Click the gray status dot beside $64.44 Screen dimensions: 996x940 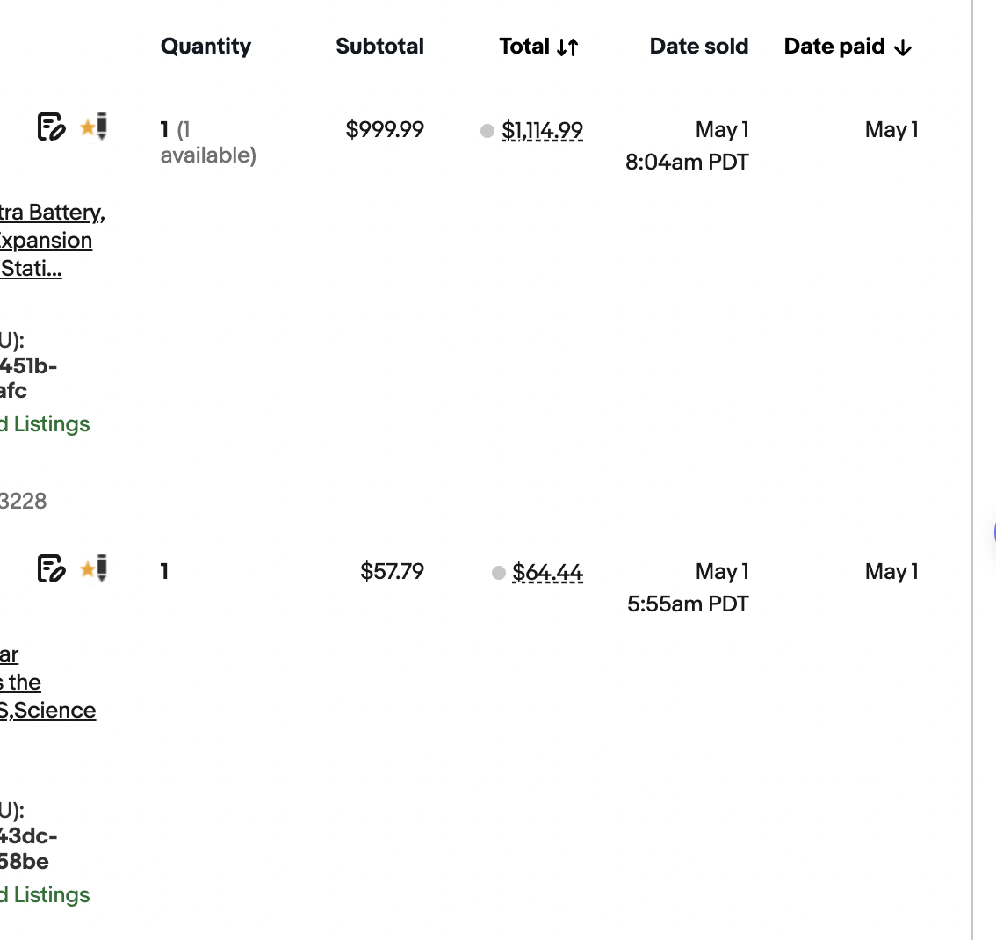pos(499,573)
